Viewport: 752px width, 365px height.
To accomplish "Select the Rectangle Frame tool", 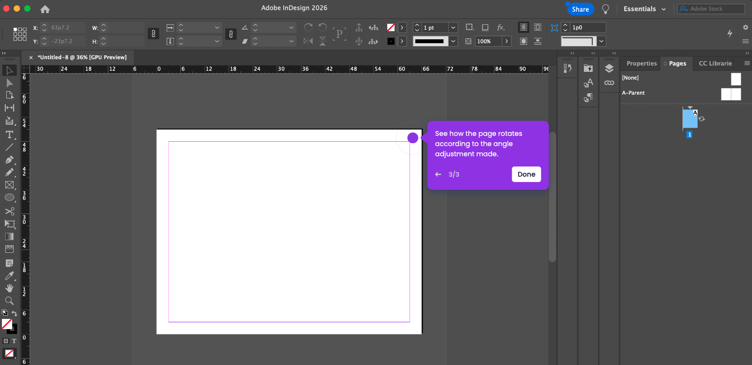I will click(9, 185).
